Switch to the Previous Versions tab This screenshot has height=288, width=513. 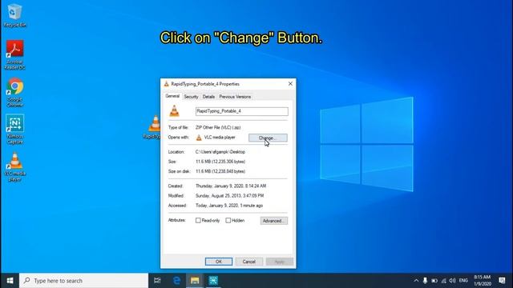[x=235, y=97]
